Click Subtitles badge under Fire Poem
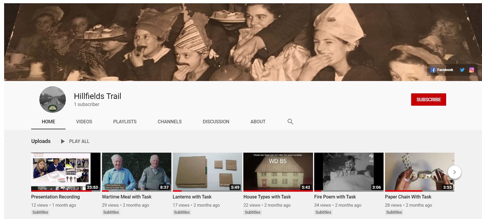The width and height of the screenshot is (482, 219). click(x=323, y=212)
